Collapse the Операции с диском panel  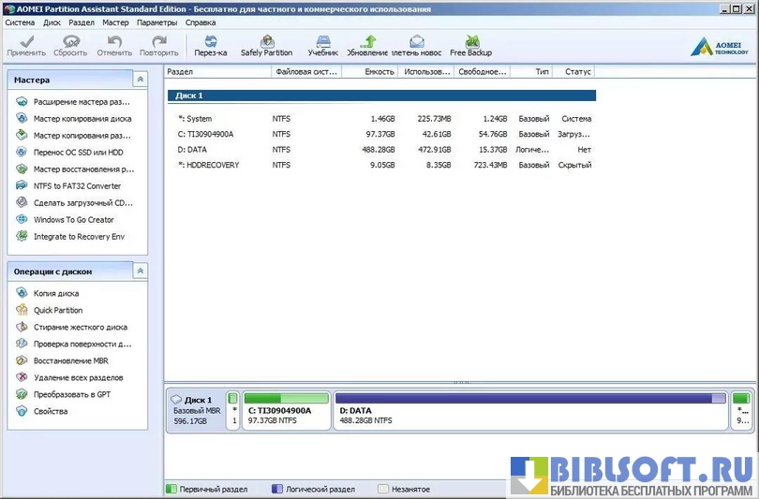(x=141, y=272)
